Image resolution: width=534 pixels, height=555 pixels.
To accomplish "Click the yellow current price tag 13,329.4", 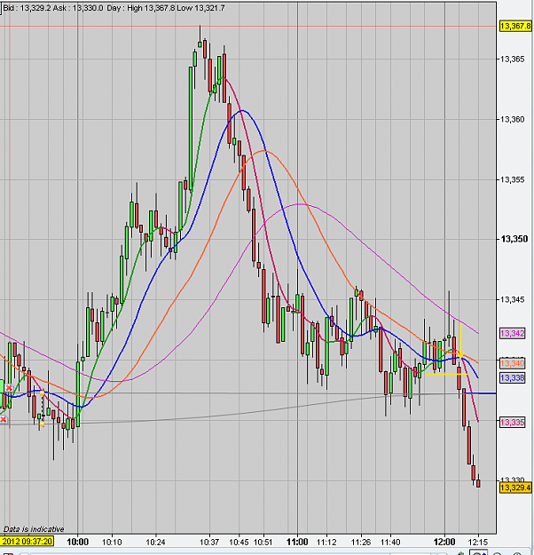I will pyautogui.click(x=515, y=488).
